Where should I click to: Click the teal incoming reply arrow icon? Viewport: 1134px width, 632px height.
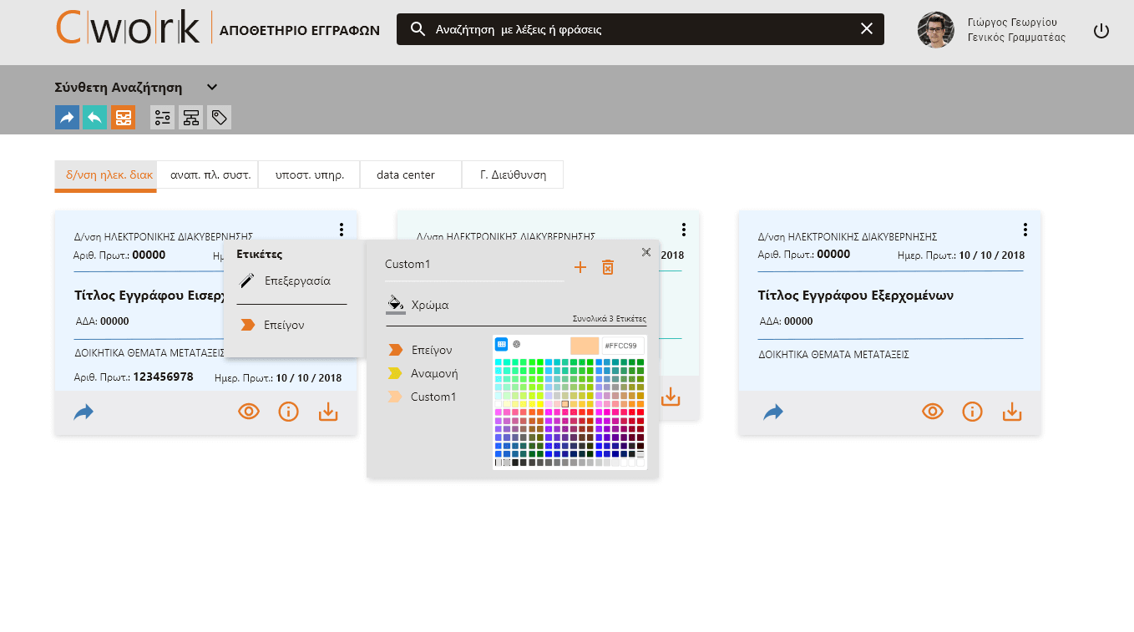click(94, 118)
